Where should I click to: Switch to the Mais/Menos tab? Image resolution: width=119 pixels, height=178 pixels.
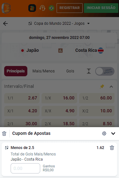pos(44,71)
